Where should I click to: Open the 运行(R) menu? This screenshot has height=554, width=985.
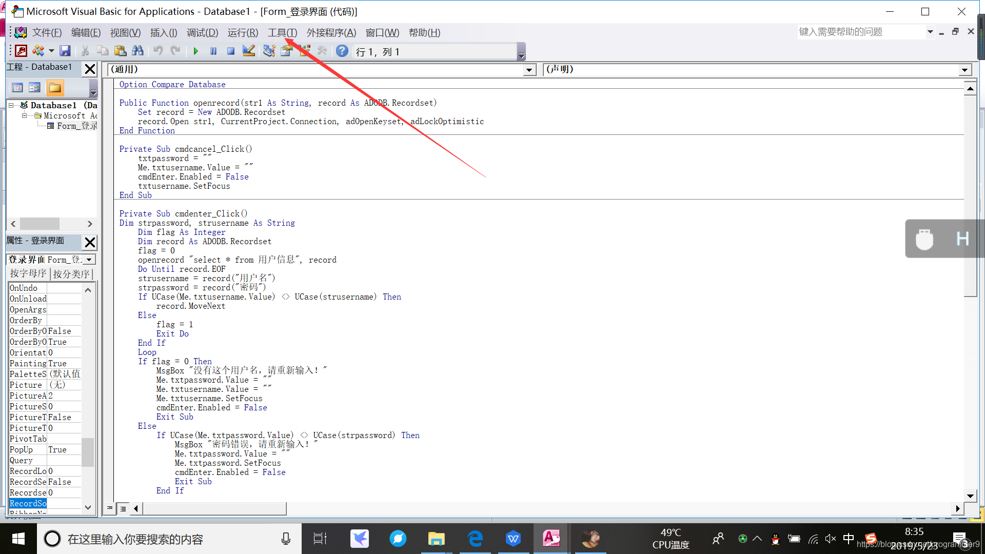(243, 33)
